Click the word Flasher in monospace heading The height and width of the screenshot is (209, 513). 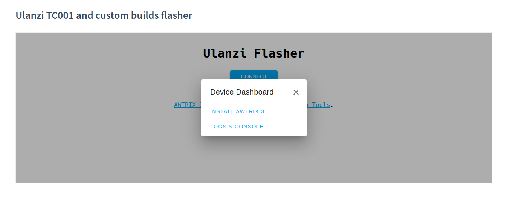tap(279, 53)
